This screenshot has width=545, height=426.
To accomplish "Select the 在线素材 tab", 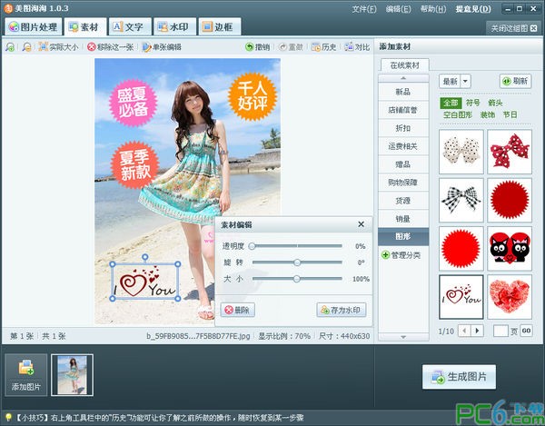I will click(405, 65).
